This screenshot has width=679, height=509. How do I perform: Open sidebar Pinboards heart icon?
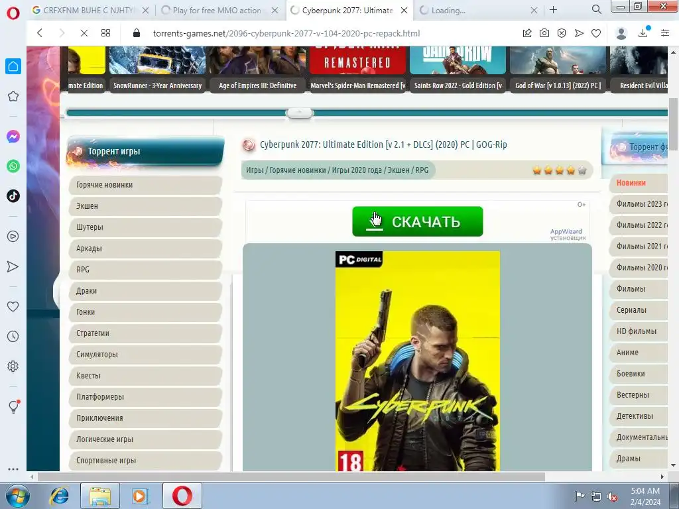pyautogui.click(x=13, y=306)
